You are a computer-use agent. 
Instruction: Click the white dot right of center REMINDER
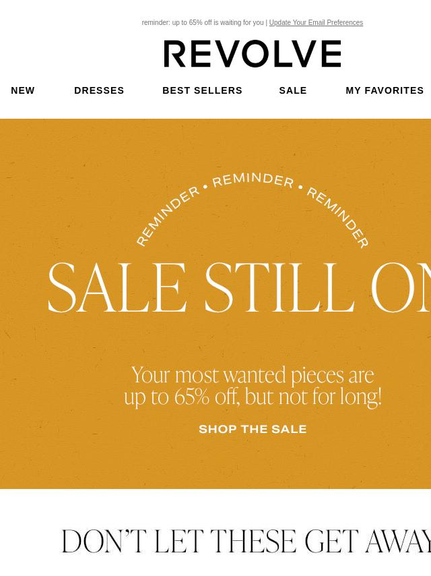(300, 187)
